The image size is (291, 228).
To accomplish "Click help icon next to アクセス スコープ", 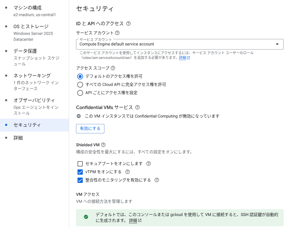I will 113,68.
